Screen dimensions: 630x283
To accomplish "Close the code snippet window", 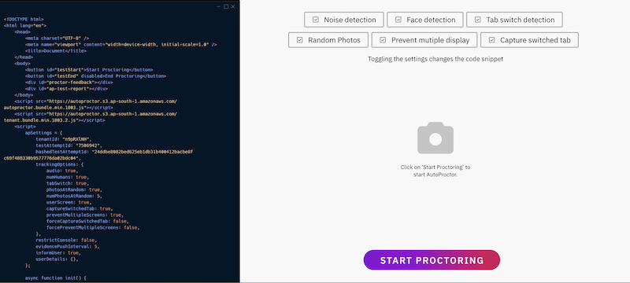I will click(x=233, y=6).
